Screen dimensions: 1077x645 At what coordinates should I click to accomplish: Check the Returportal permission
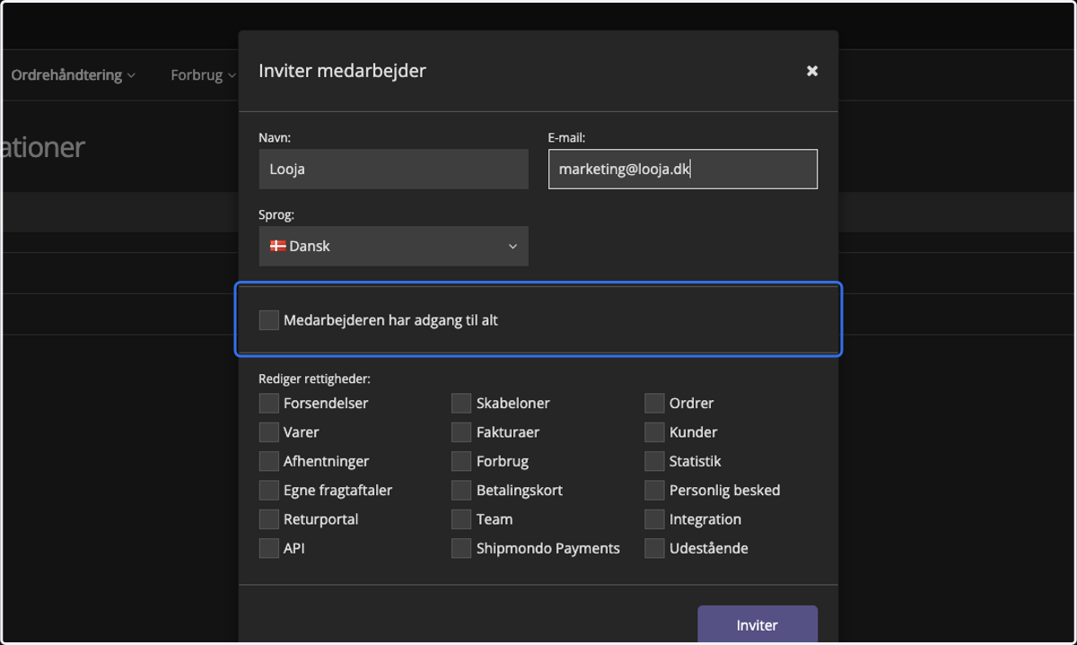pos(268,519)
